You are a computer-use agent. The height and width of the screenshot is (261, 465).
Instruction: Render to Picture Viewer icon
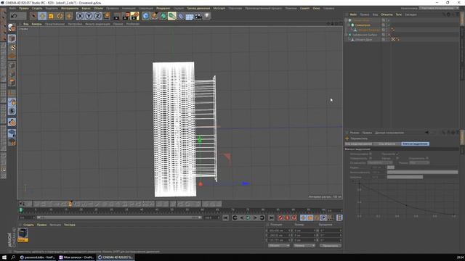[126, 16]
